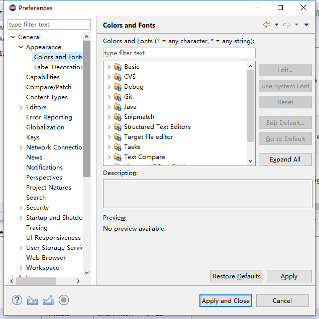Click the Debug category folder icon

tap(118, 87)
